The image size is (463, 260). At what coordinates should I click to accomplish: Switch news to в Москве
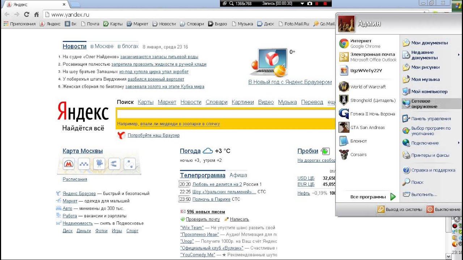coord(102,46)
